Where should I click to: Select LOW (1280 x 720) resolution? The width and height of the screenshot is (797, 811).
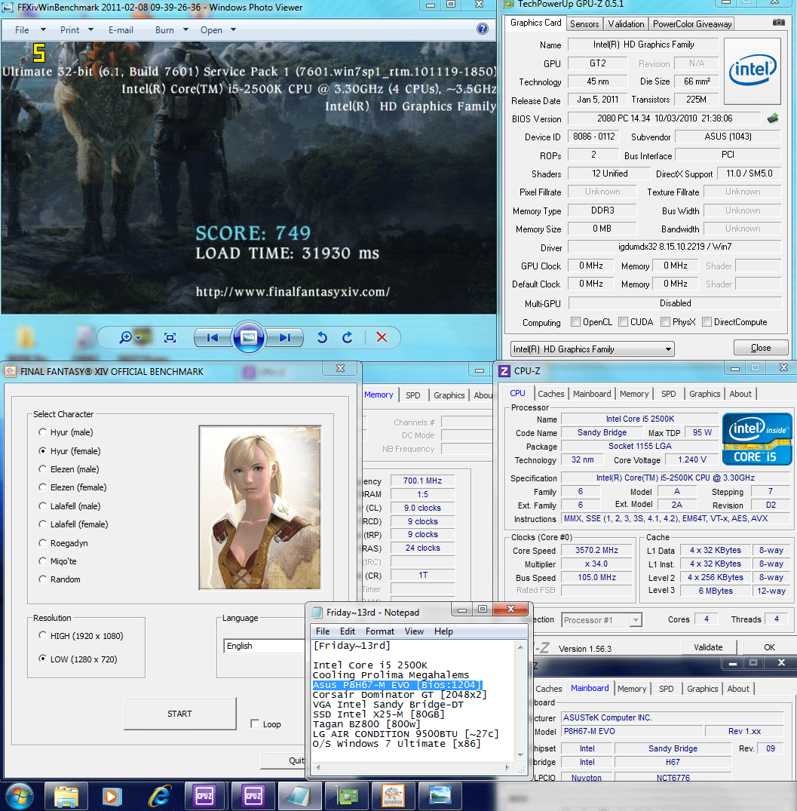42,659
